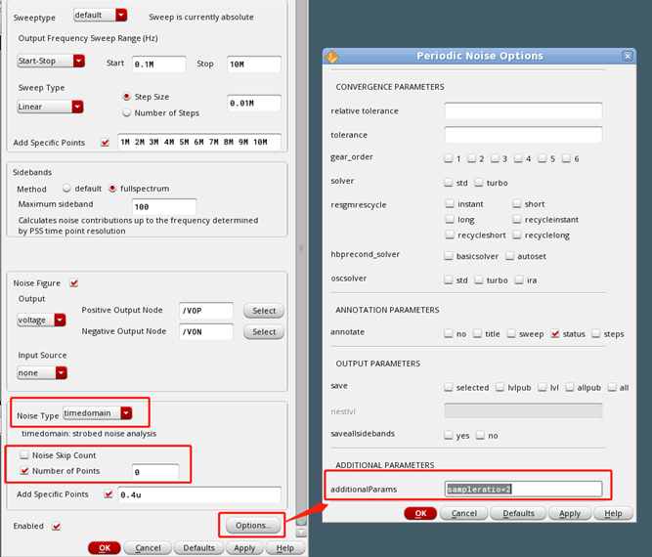The image size is (652, 557).
Task: Open the Input Source none dropdown
Action: click(41, 371)
